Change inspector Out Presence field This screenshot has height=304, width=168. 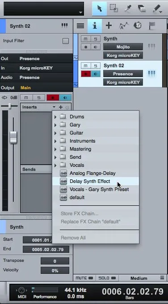click(36, 59)
